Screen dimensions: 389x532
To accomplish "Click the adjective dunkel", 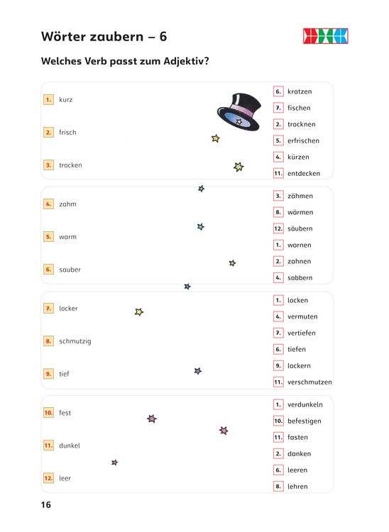I will tap(70, 445).
